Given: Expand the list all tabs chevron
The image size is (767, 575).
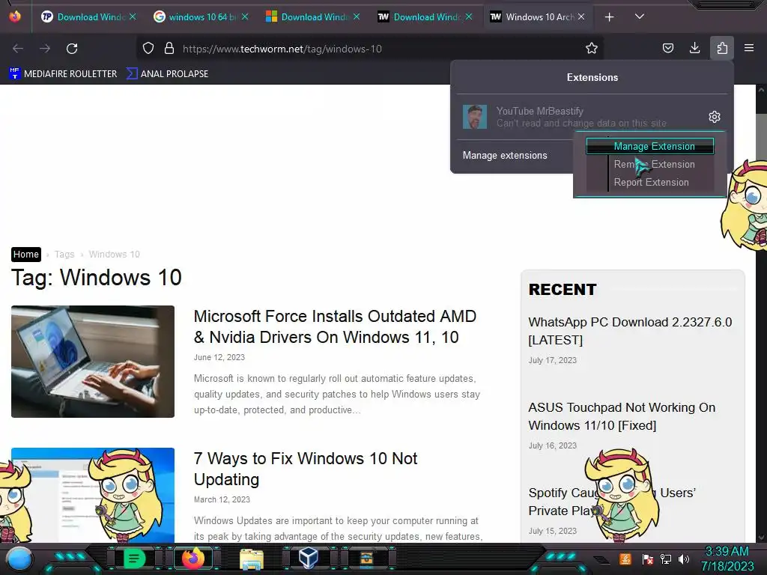Looking at the screenshot, I should pos(640,16).
